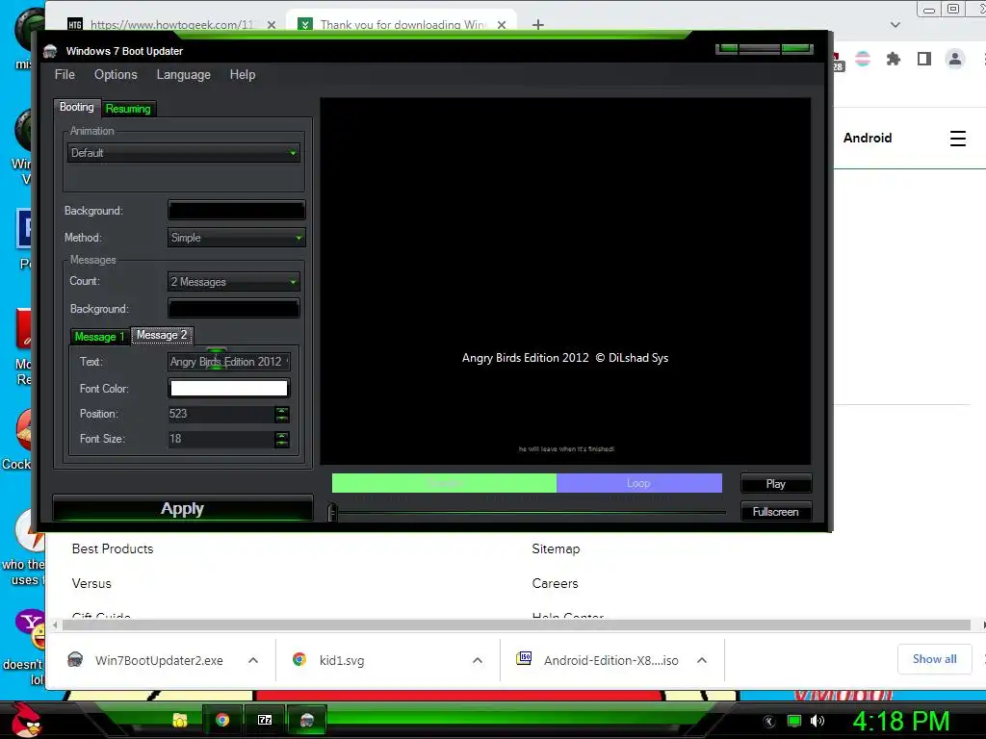Click the Versus link
Image resolution: width=986 pixels, height=739 pixels.
91,583
